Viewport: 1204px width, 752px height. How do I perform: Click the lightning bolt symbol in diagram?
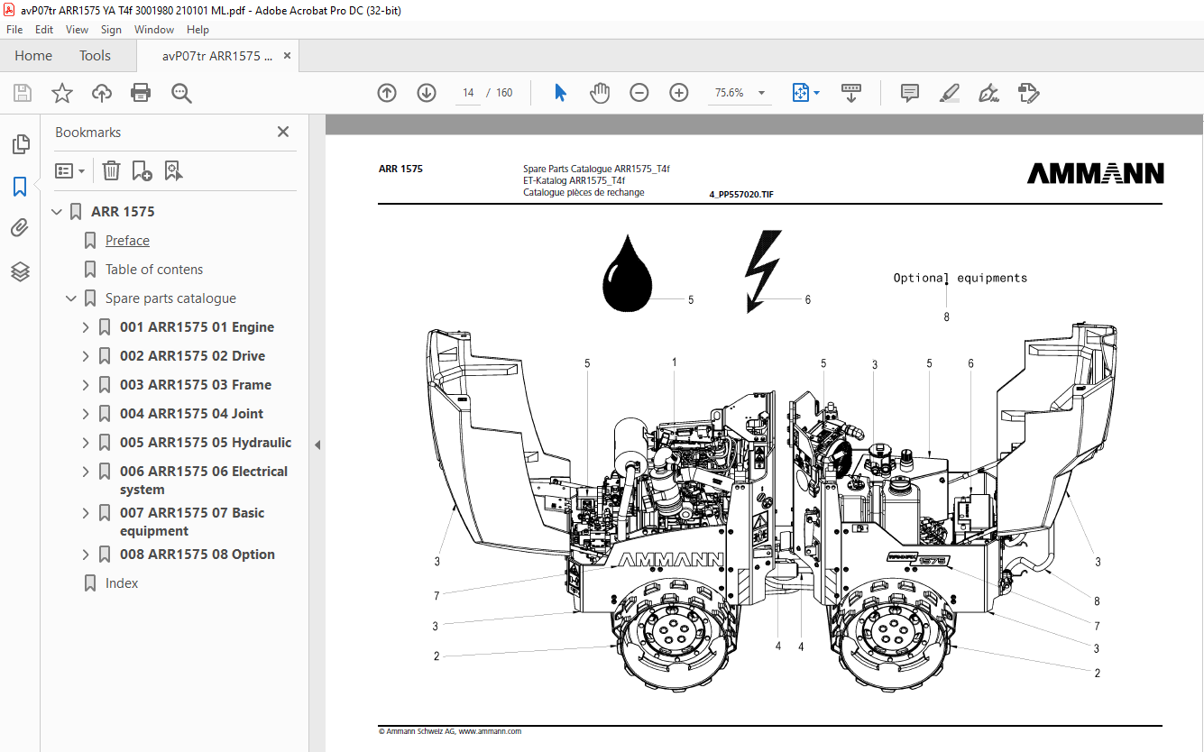pyautogui.click(x=762, y=271)
